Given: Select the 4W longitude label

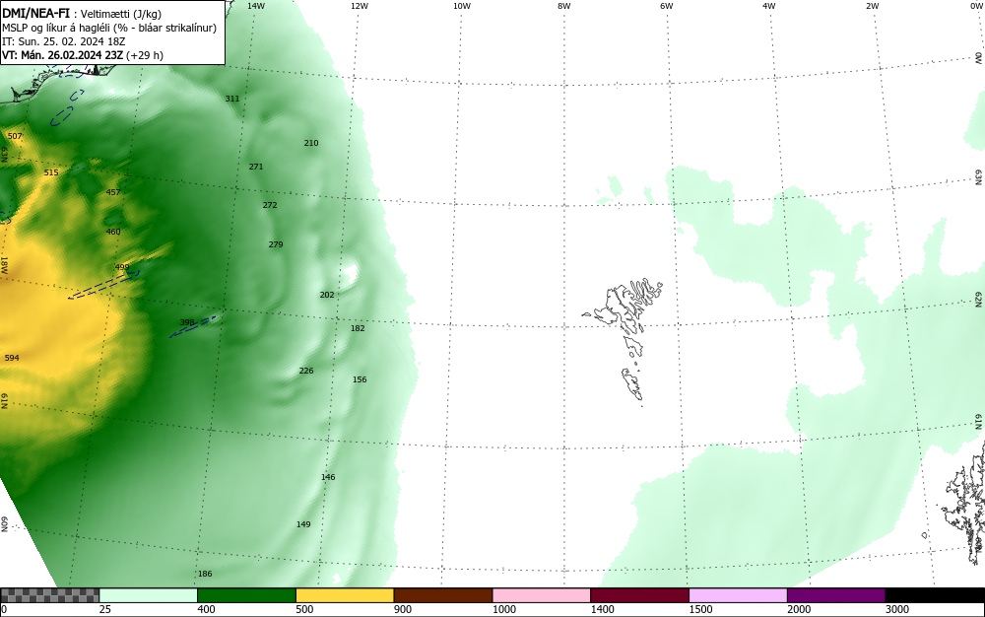Looking at the screenshot, I should 769,6.
